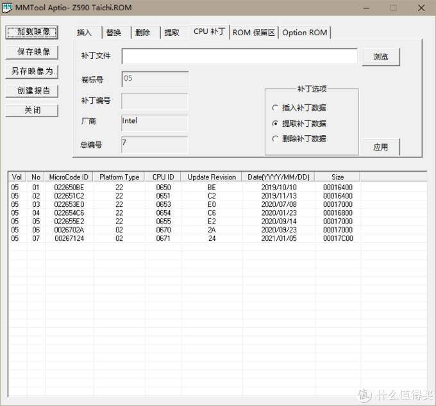Click the 补丁文件 input field
Screen dimensions: 436x406
(239, 56)
